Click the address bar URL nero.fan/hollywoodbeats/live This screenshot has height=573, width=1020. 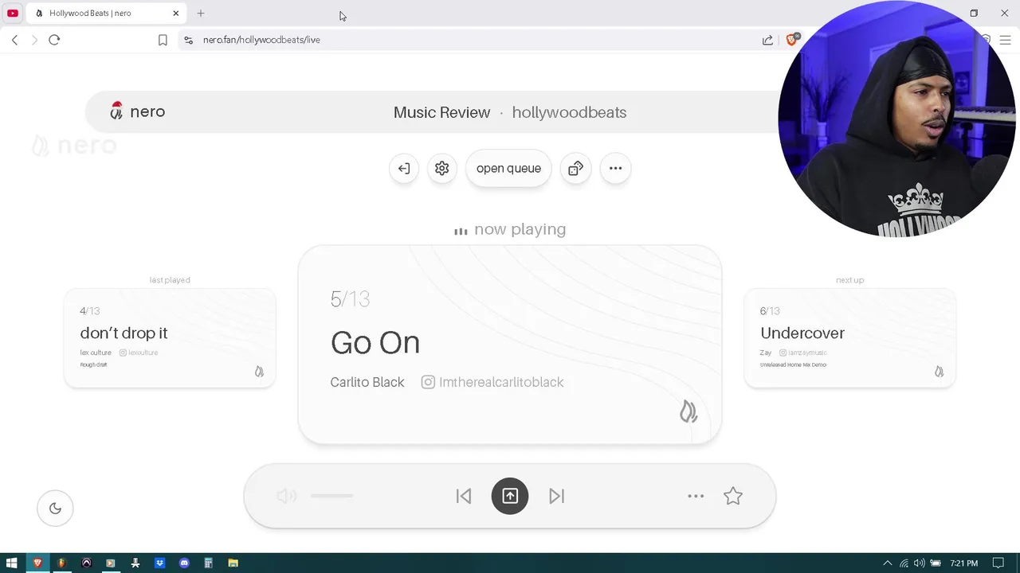tap(261, 40)
